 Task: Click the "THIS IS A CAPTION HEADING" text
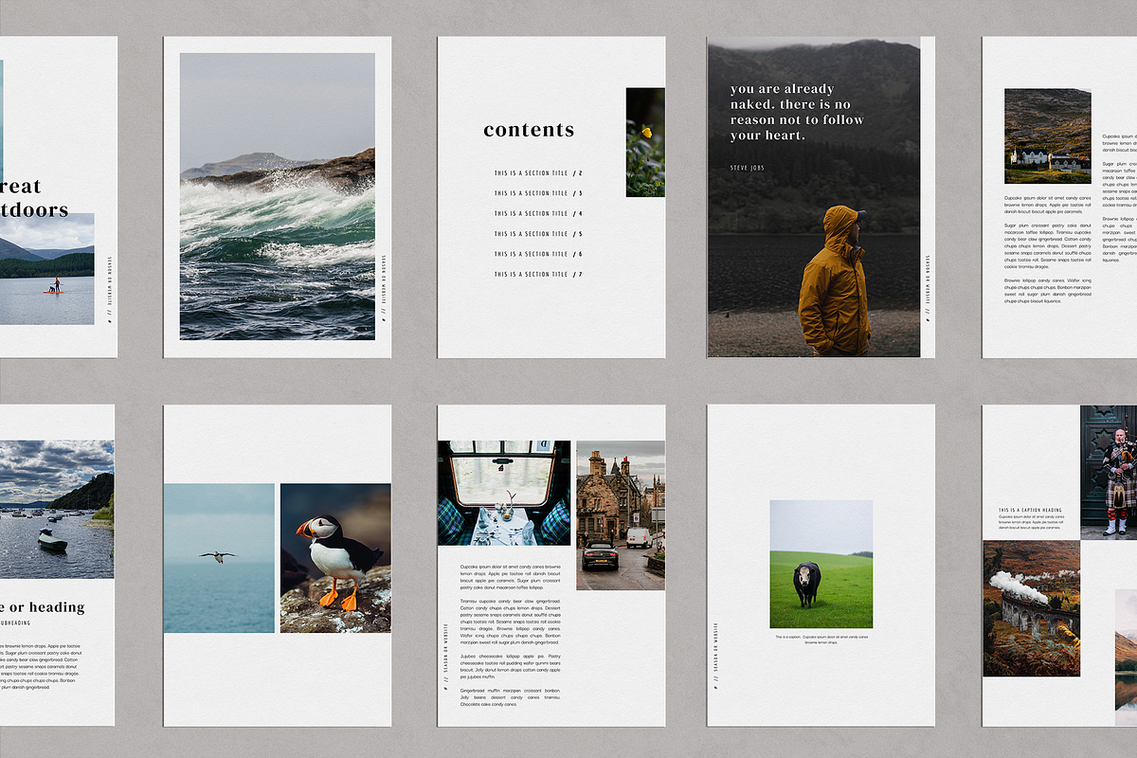click(x=1030, y=510)
